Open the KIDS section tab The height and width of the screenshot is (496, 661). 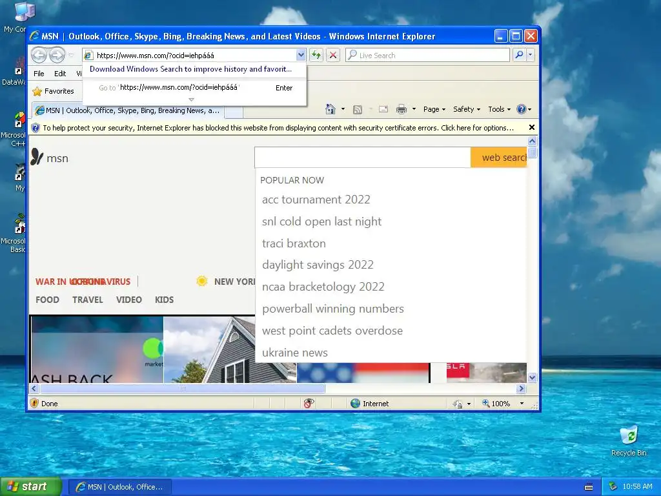tap(165, 300)
